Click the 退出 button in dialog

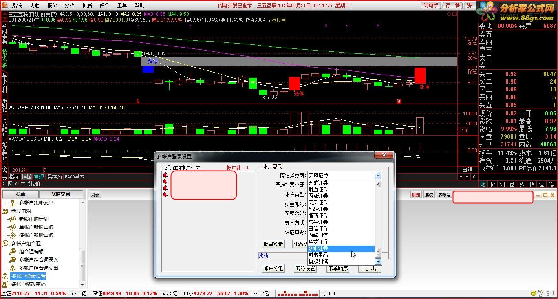pyautogui.click(x=370, y=268)
